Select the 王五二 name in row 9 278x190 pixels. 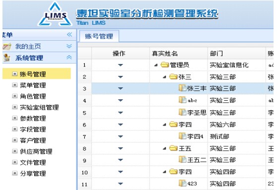coord(197,160)
